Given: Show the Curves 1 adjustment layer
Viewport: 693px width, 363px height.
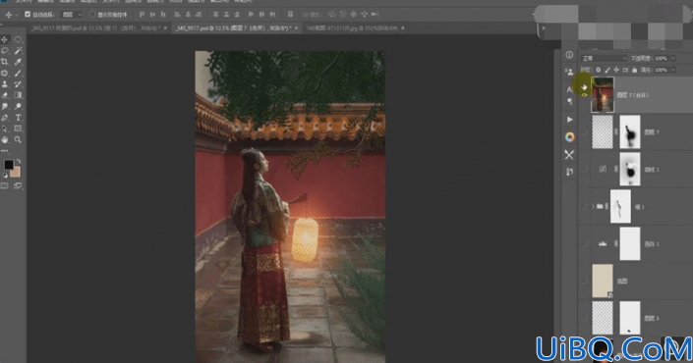Looking at the screenshot, I should 586,169.
